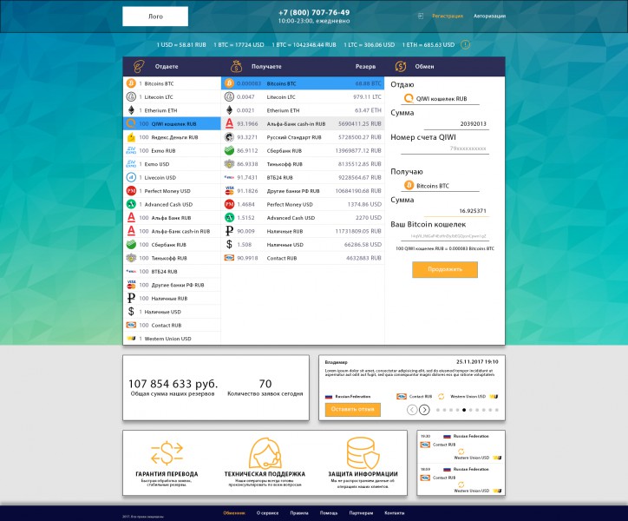The image size is (628, 521).
Task: Choose Наличные RUB in Получаете list
Action: 303,231
